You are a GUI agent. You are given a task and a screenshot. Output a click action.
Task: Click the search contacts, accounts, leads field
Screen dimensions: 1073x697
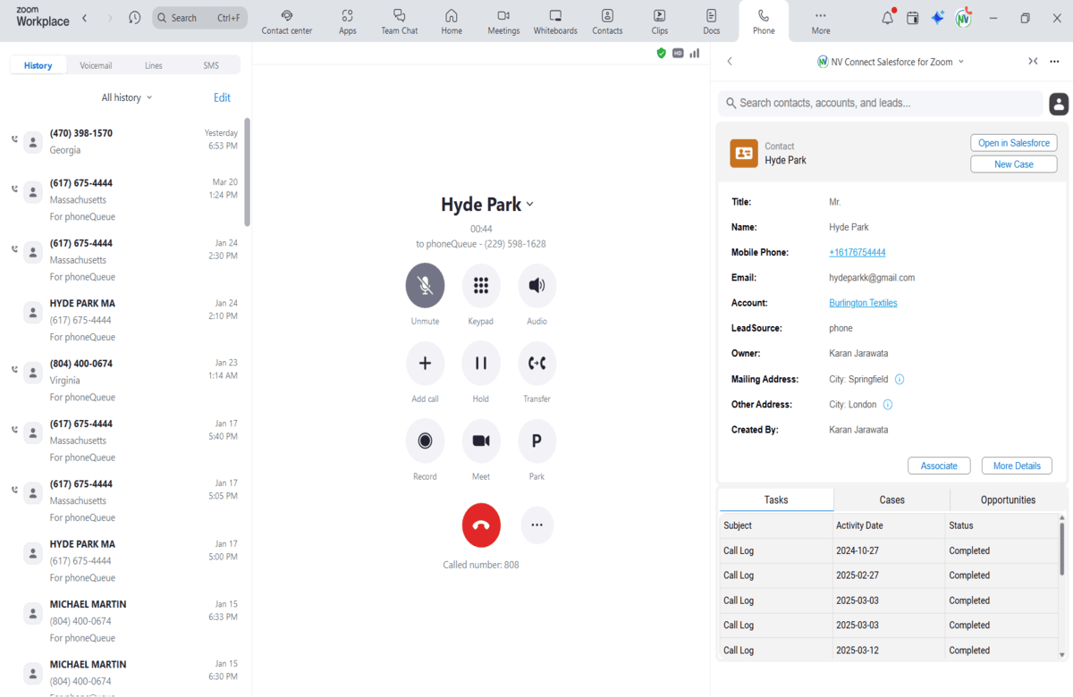click(x=881, y=104)
